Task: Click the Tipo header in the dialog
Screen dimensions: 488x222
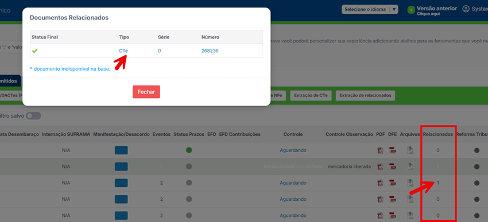Action: click(124, 37)
